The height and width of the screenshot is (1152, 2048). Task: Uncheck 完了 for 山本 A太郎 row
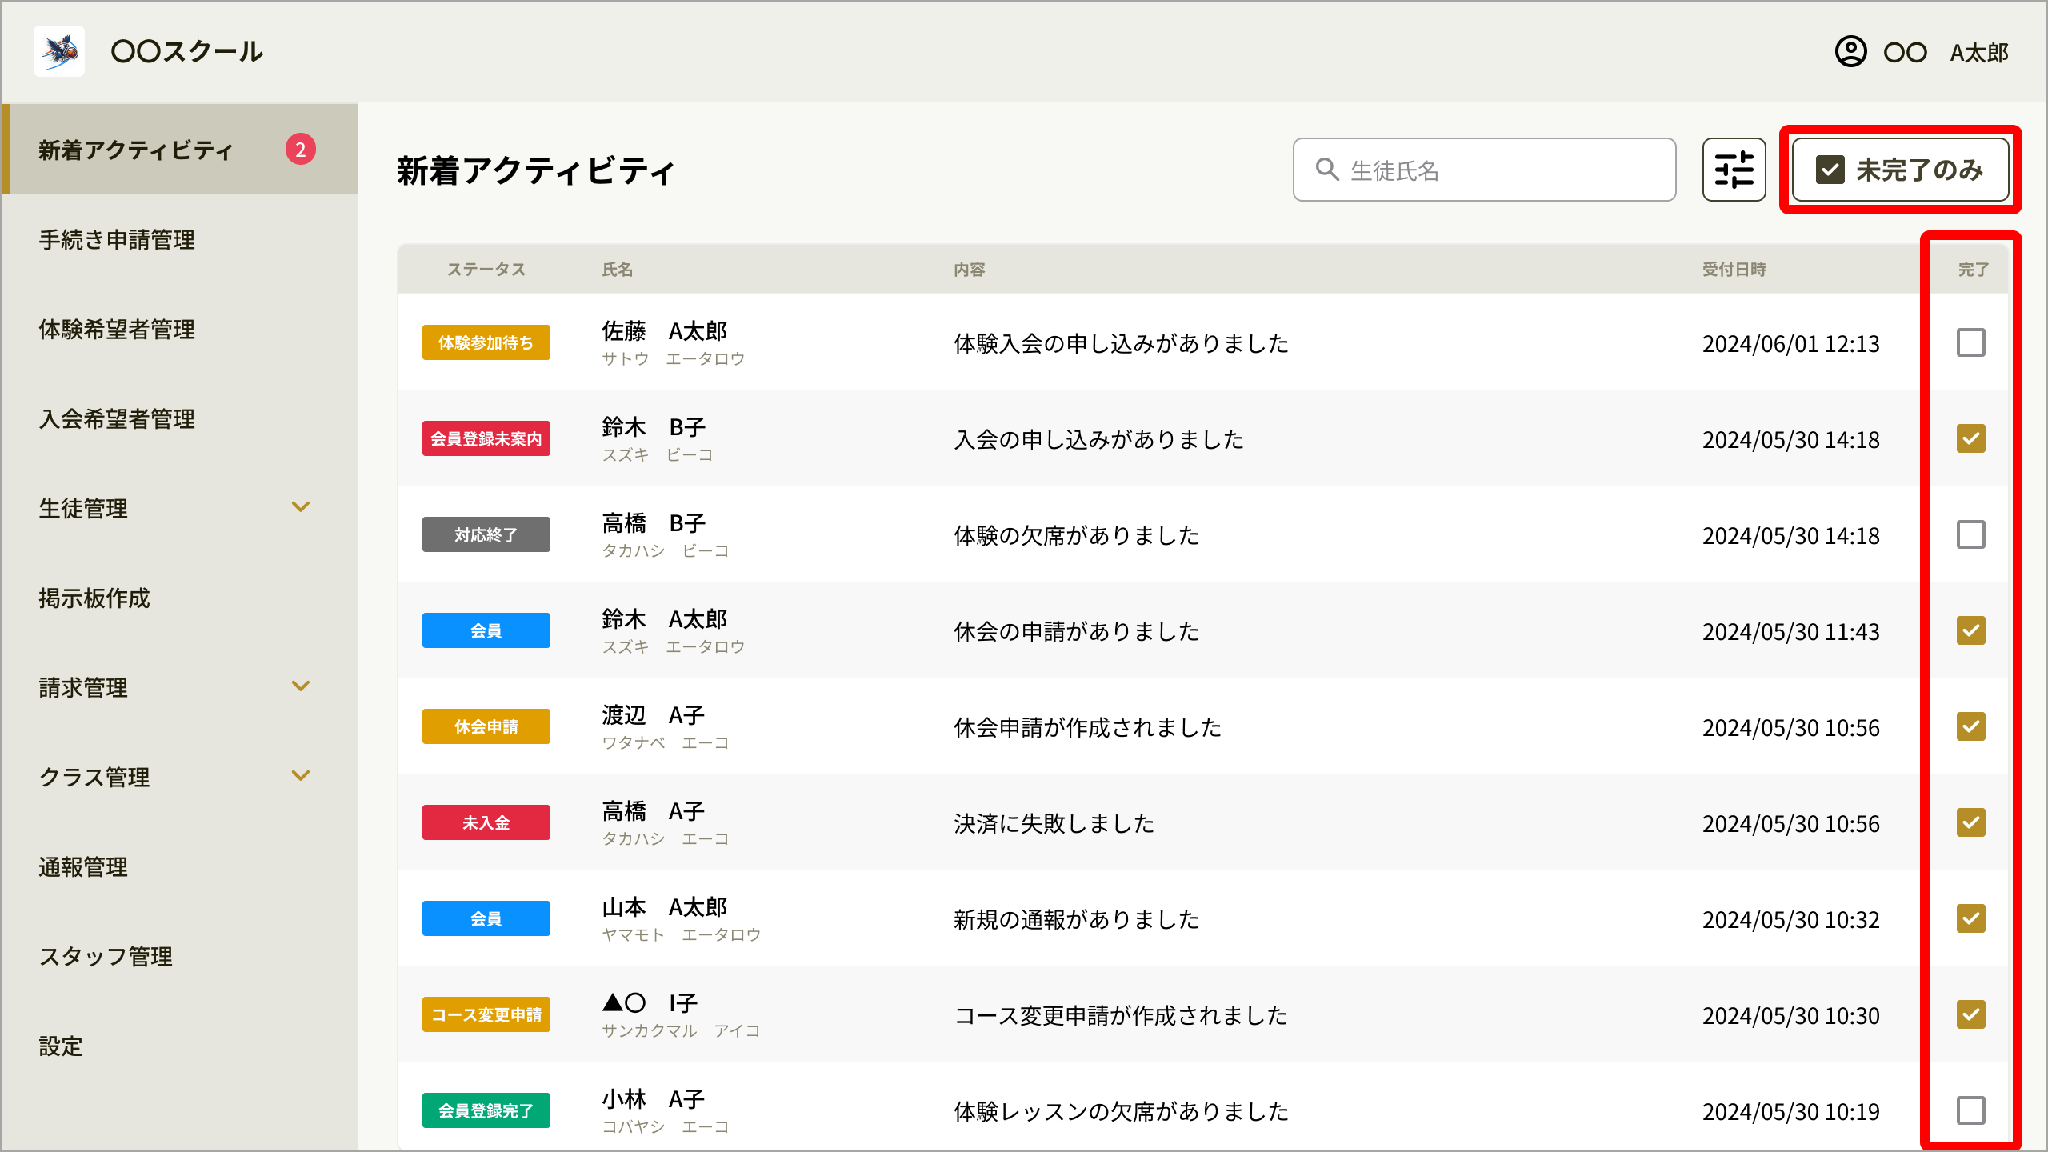pyautogui.click(x=1970, y=918)
